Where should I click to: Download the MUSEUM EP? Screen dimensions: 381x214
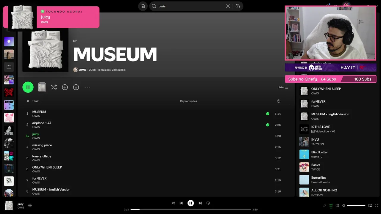[76, 87]
